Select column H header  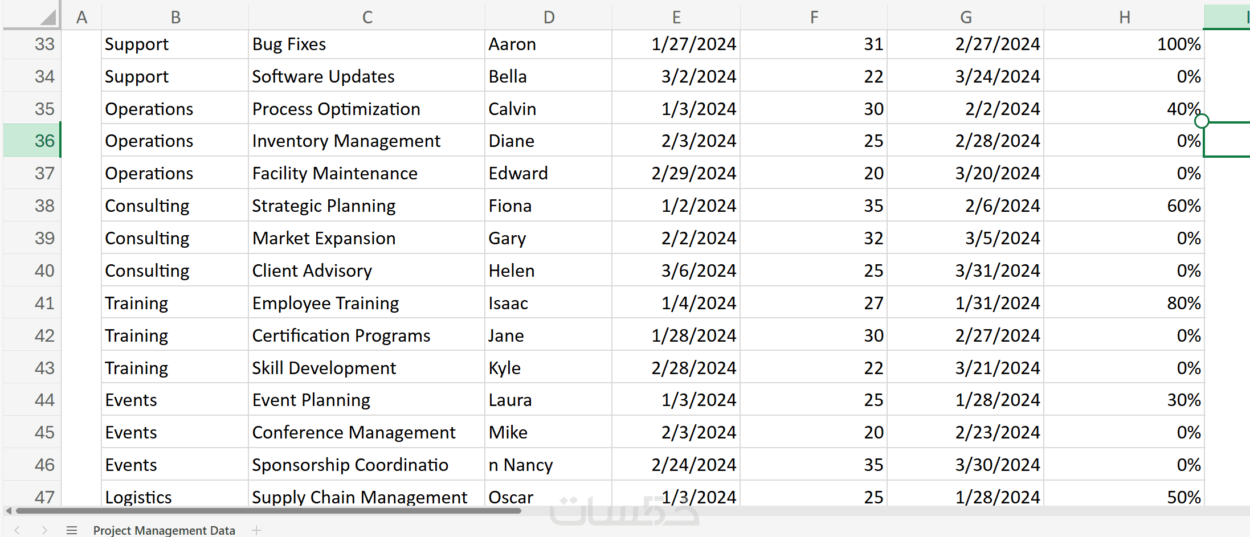point(1124,17)
